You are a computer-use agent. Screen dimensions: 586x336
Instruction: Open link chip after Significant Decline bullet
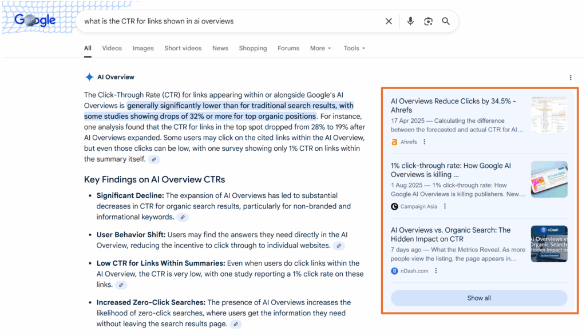pyautogui.click(x=183, y=217)
